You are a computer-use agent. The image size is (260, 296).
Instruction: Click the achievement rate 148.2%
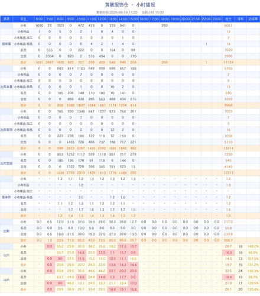pos(253,246)
